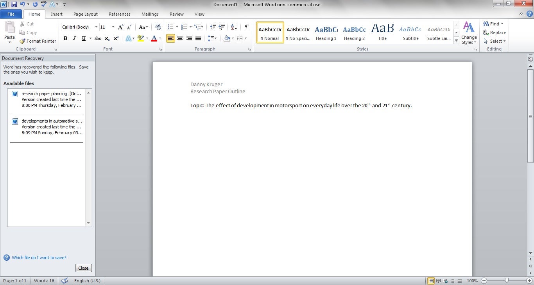
Task: Switch to the References tab
Action: [120, 14]
